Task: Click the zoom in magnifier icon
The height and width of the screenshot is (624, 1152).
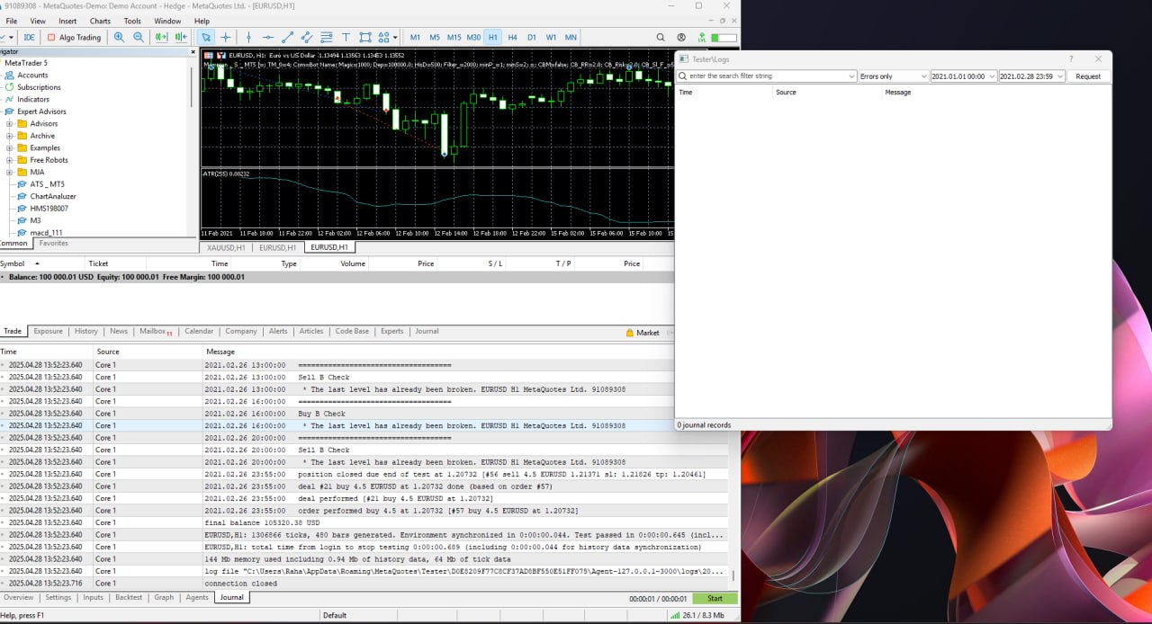Action: coord(119,37)
